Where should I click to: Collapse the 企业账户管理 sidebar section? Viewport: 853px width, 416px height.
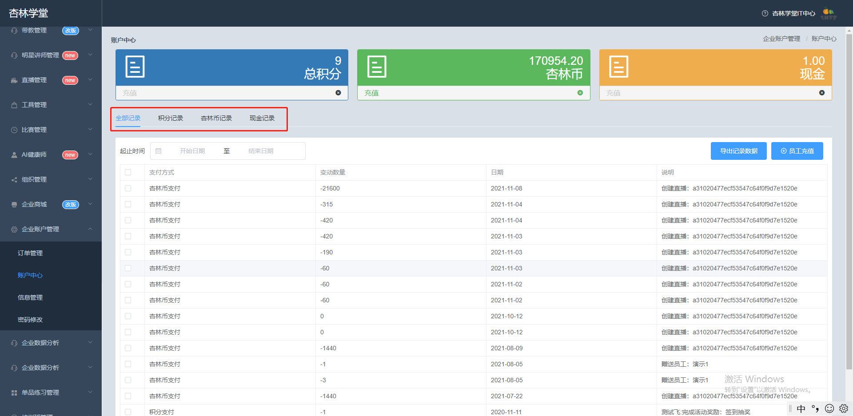[x=51, y=229]
